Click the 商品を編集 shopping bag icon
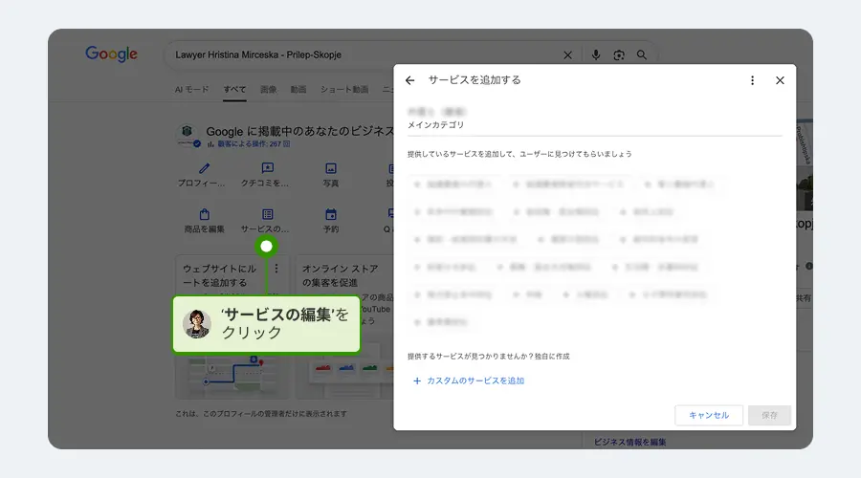Screen dimensions: 861x478 pyautogui.click(x=204, y=215)
